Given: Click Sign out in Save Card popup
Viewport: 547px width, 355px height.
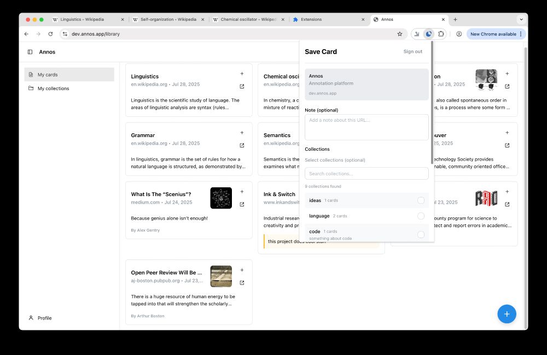Looking at the screenshot, I should [412, 51].
